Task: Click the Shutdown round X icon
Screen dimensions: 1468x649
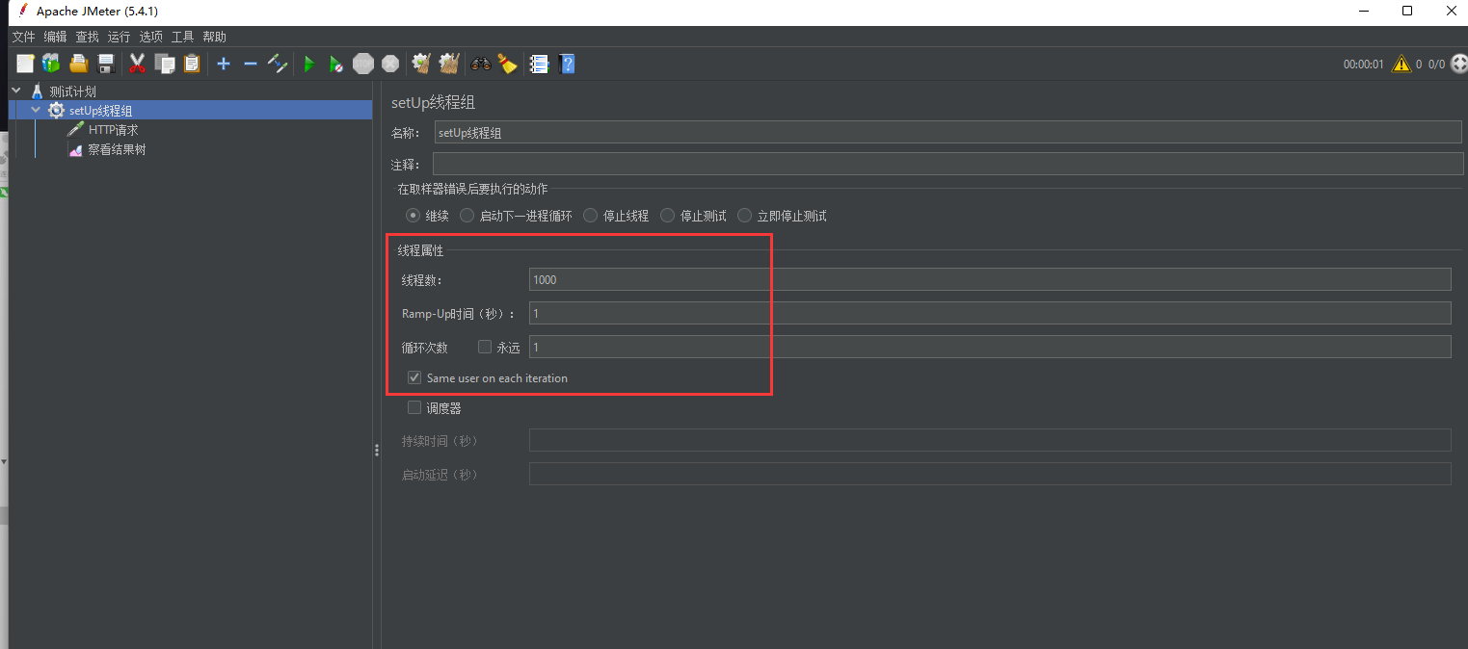Action: tap(389, 64)
